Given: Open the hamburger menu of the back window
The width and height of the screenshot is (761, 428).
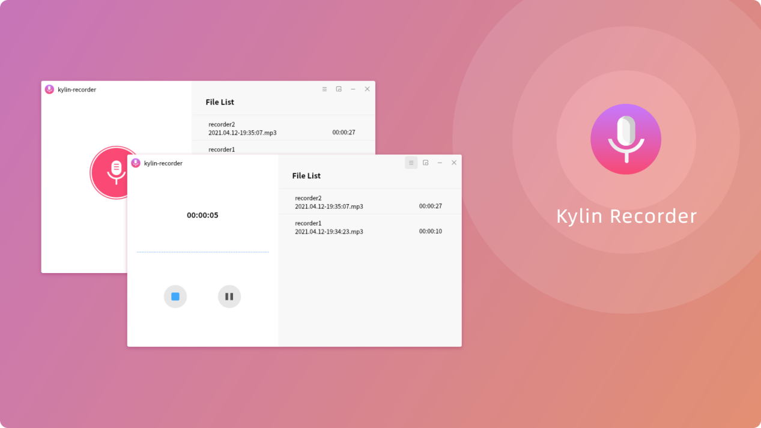Looking at the screenshot, I should click(324, 89).
